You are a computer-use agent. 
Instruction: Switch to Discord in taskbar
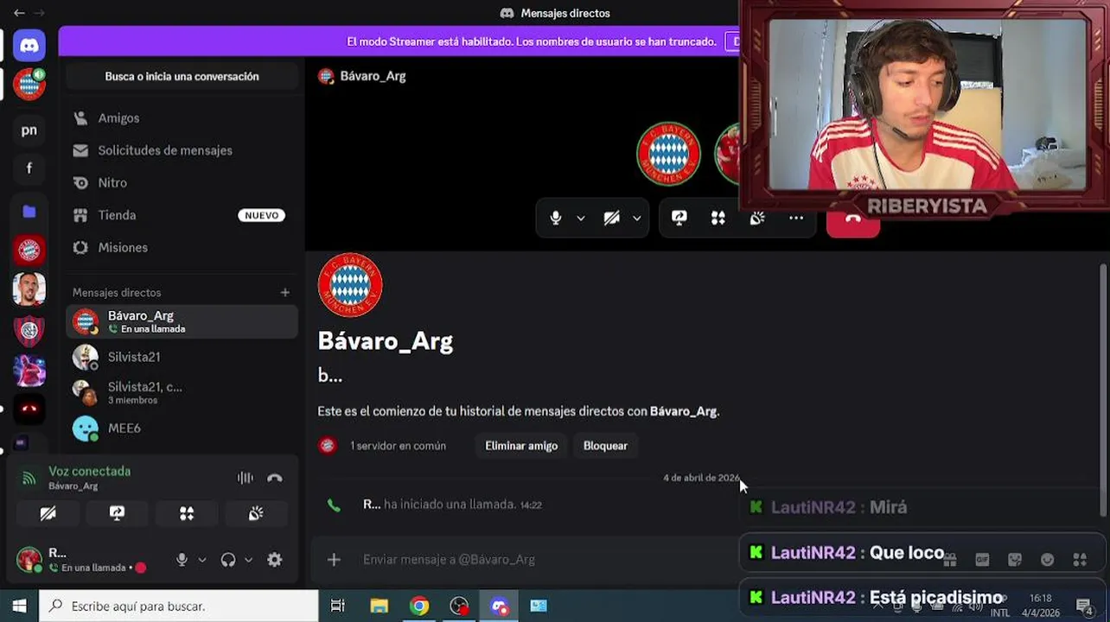499,606
